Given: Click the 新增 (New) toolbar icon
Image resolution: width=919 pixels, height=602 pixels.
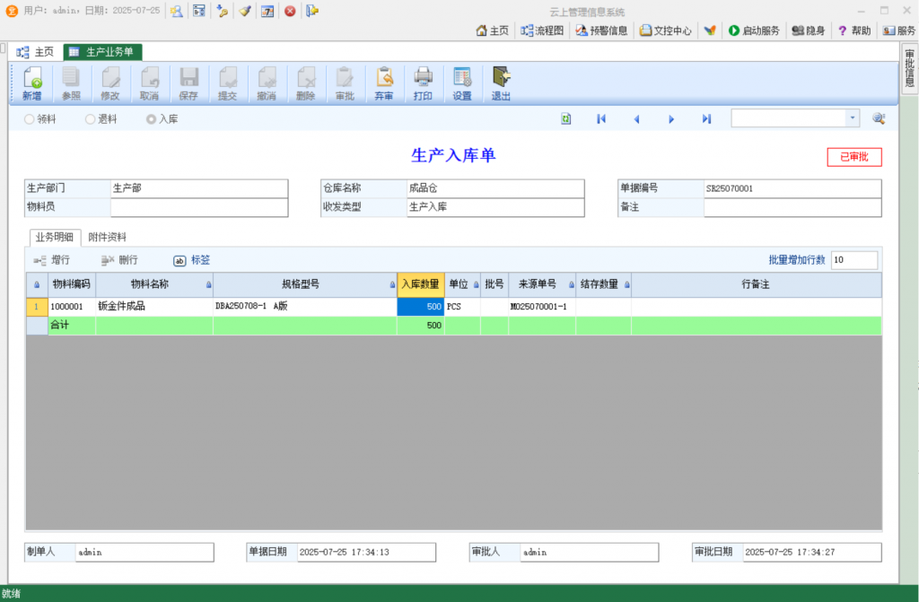Looking at the screenshot, I should (32, 83).
